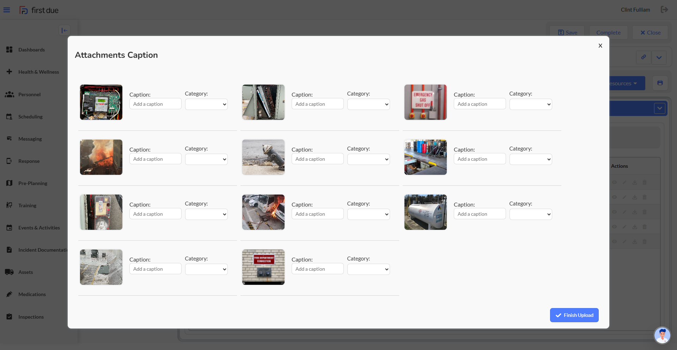
Task: Open category dropdown for white storage tank photo
Action: [x=531, y=214]
